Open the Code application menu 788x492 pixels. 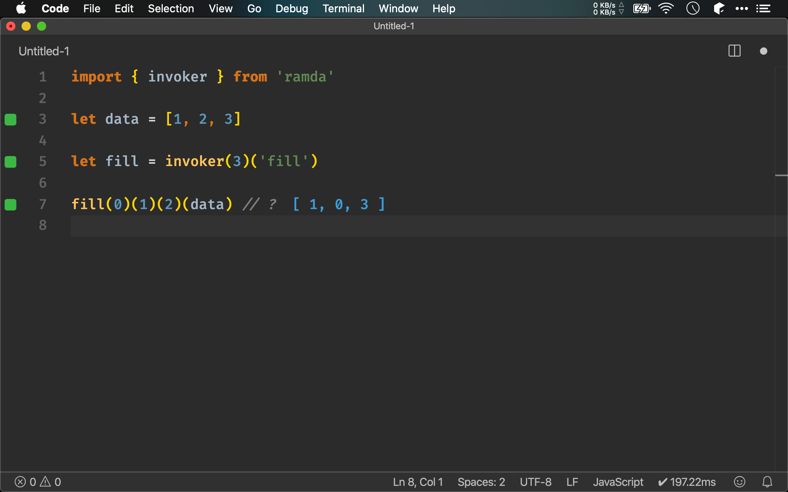click(55, 8)
